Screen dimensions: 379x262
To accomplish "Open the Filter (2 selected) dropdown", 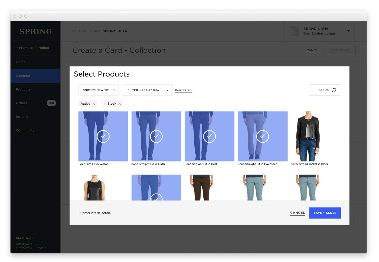I will 148,90.
